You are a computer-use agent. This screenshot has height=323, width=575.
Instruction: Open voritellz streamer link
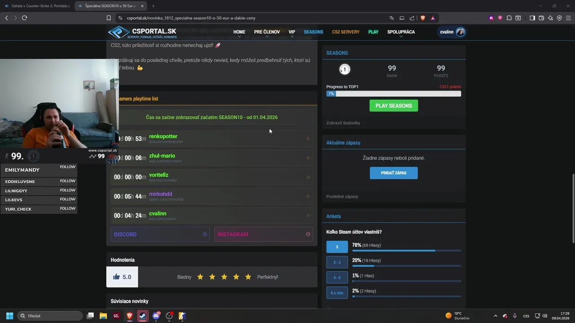point(159,175)
